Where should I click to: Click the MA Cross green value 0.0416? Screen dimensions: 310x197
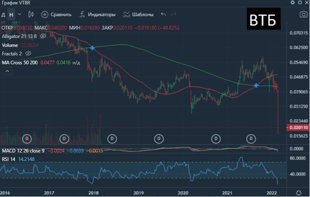point(64,63)
